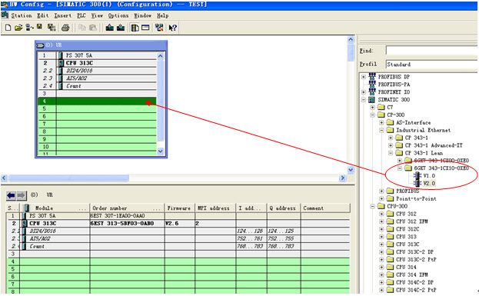Viewport: 479px width, 296px height.
Task: Collapse the CP 343-1 Lean folder
Action: [391, 153]
